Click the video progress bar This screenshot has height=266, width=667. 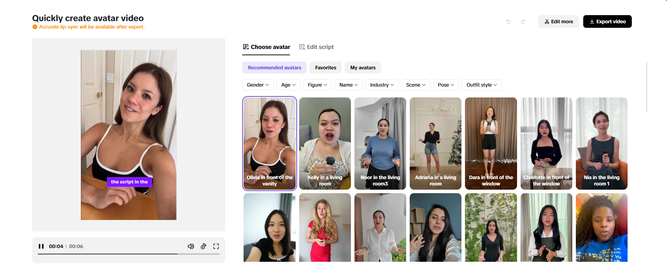tap(128, 254)
